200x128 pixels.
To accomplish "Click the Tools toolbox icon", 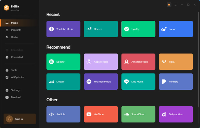I will (7, 70).
